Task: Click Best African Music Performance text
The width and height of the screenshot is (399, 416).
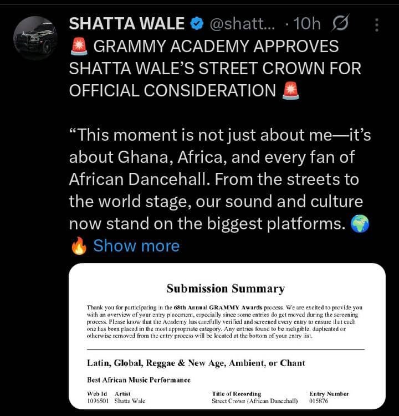Action: (x=139, y=380)
